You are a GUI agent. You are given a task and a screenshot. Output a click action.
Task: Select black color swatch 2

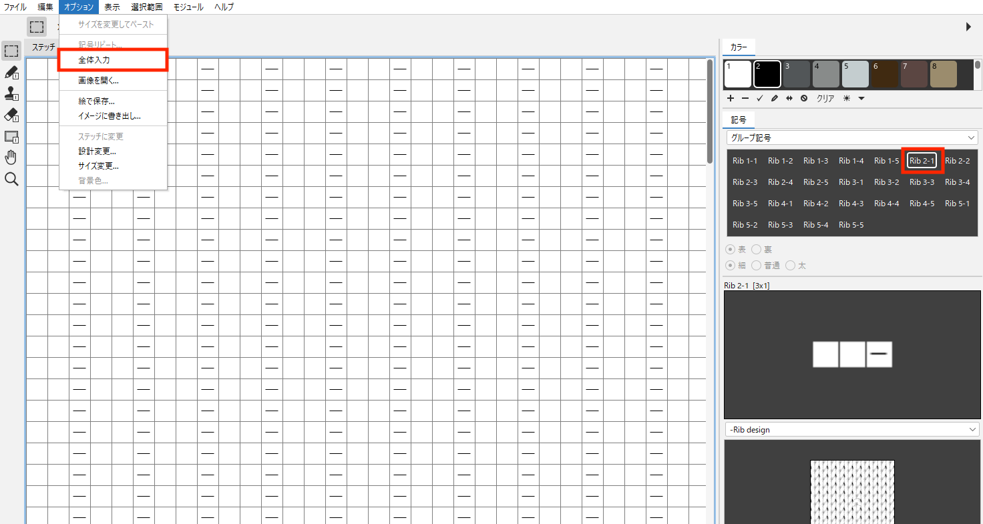tap(767, 74)
